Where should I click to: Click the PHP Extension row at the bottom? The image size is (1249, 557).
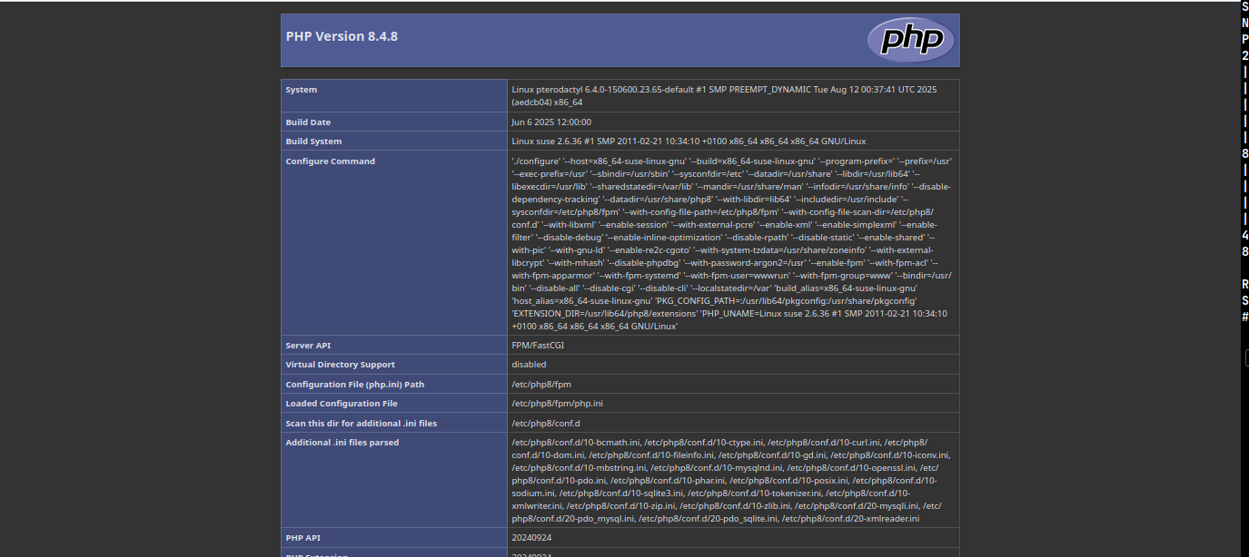tap(318, 554)
